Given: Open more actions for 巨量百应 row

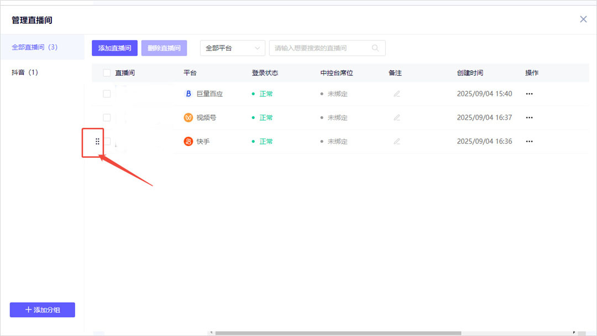Looking at the screenshot, I should point(529,94).
